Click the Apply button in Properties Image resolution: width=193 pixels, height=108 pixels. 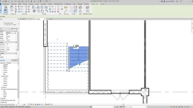[x=15, y=60]
